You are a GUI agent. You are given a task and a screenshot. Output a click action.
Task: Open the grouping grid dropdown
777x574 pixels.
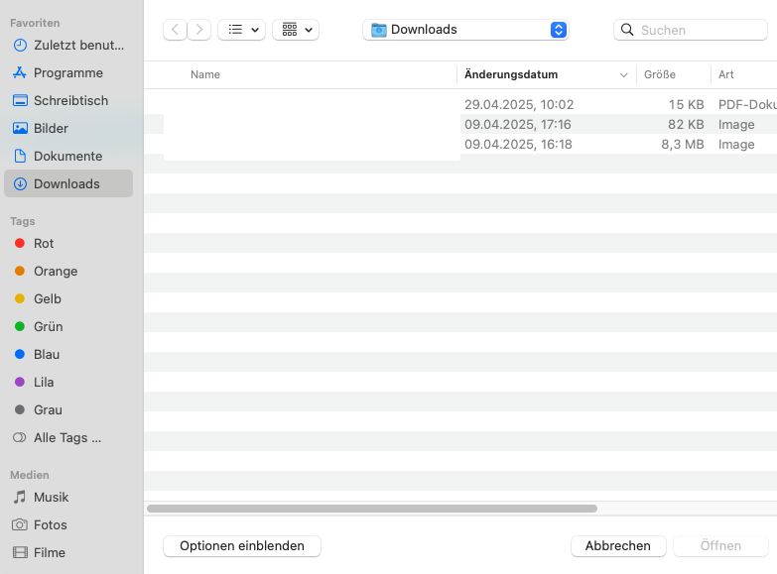[296, 30]
